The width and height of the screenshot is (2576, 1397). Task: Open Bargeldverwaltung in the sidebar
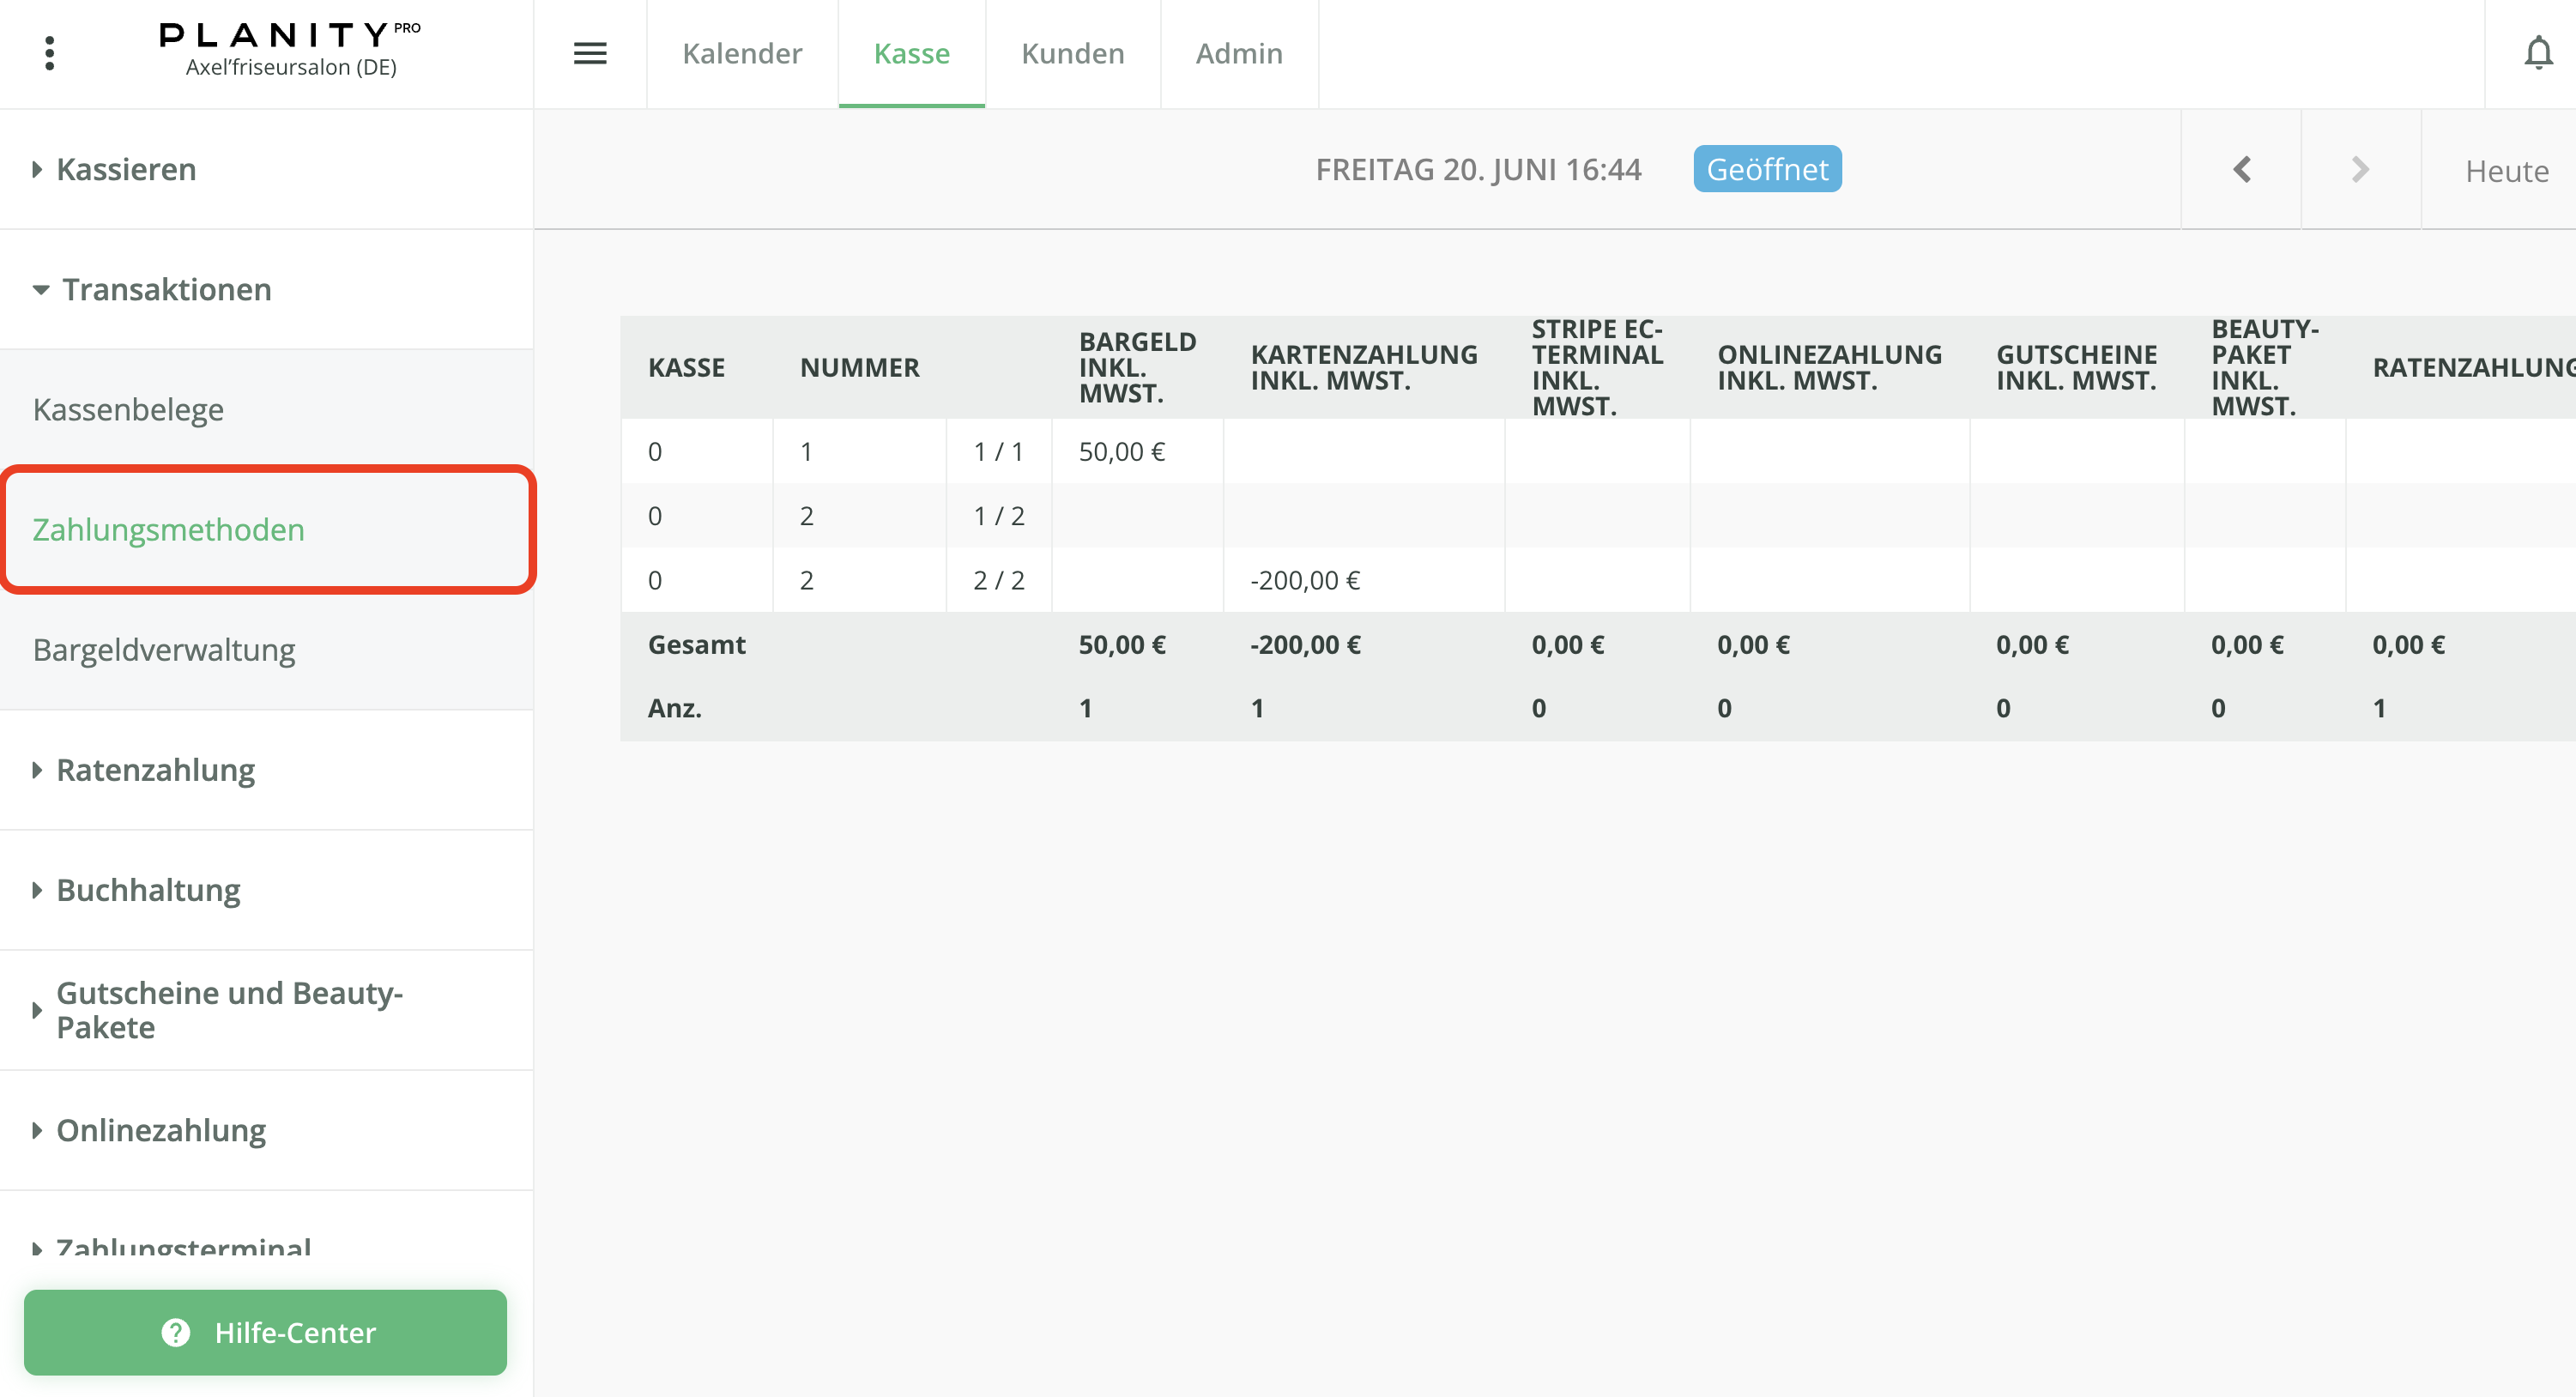click(164, 650)
